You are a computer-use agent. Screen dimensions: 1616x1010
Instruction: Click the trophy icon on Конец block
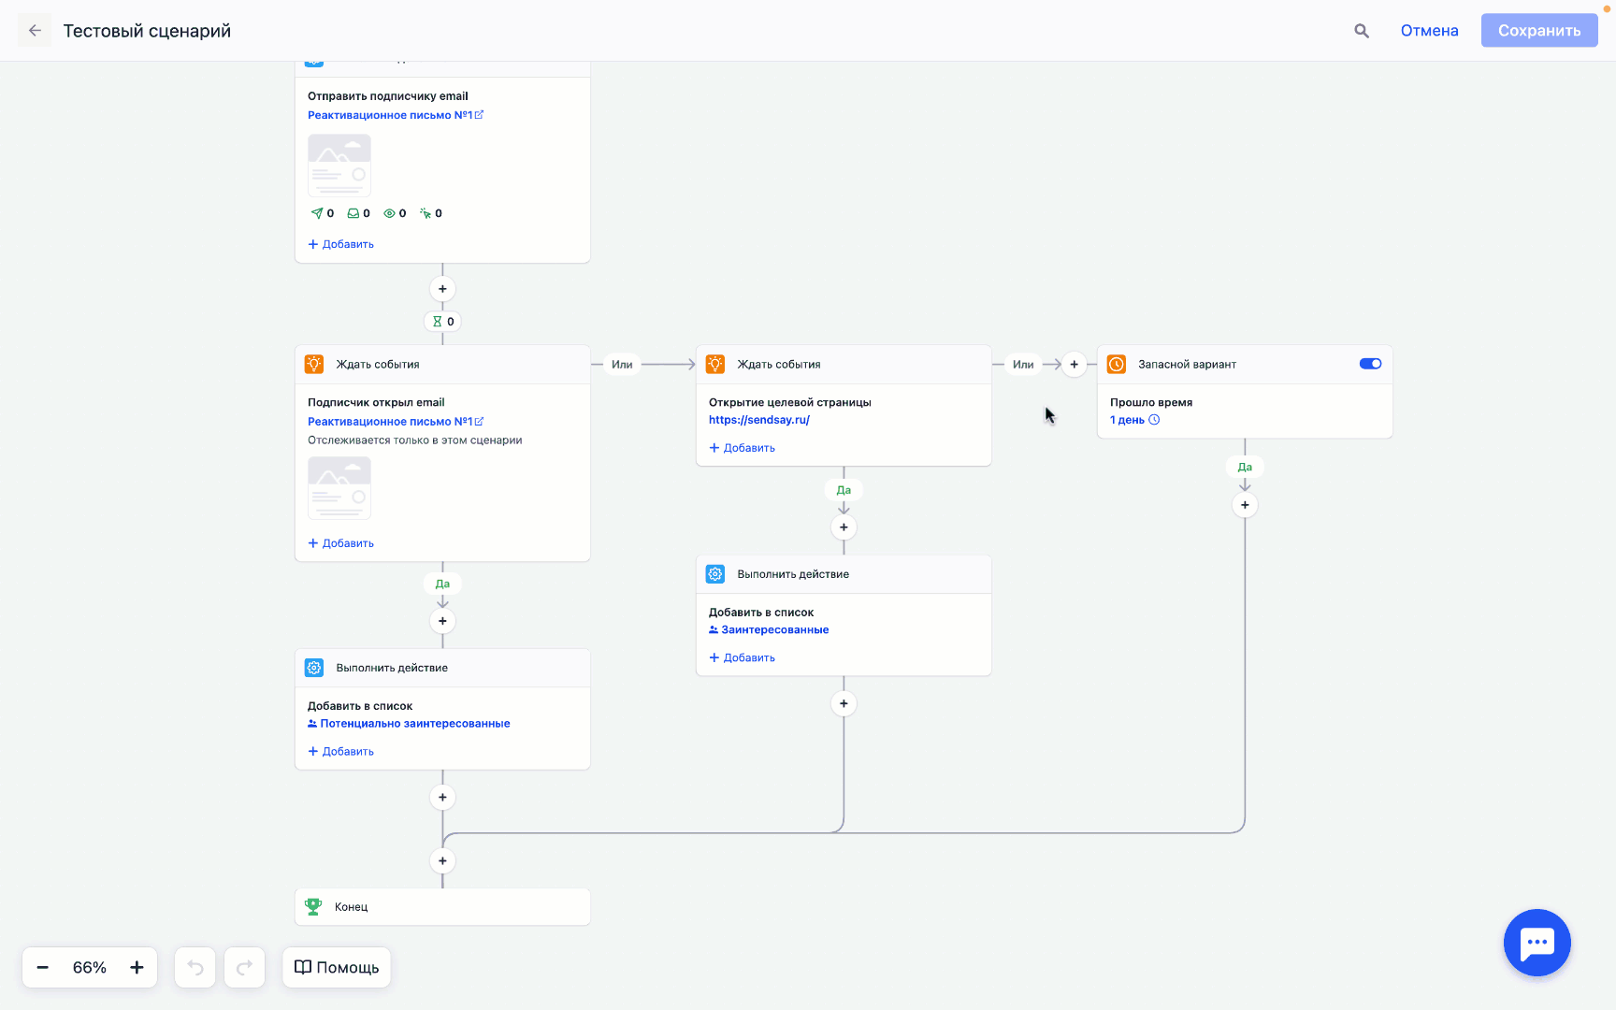[x=313, y=906]
